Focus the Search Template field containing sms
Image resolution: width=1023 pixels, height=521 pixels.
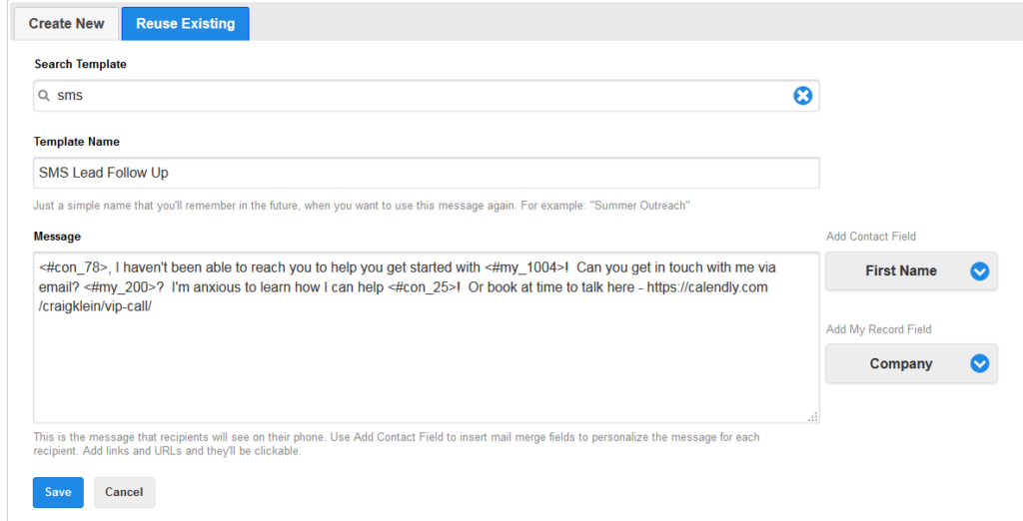tap(420, 96)
